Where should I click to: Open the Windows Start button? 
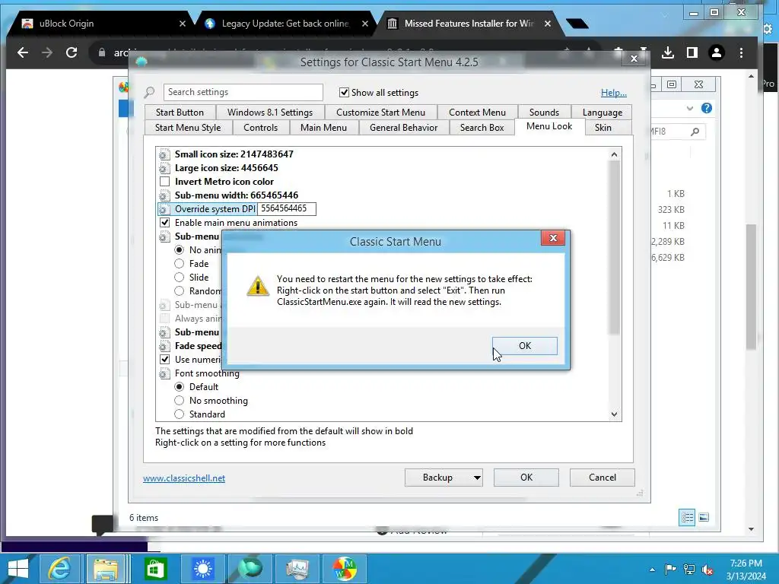[18, 569]
